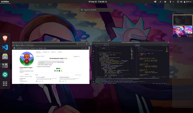This screenshot has width=193, height=113.
Task: Select the Projects profile tab
Action: pyautogui.click(x=53, y=52)
